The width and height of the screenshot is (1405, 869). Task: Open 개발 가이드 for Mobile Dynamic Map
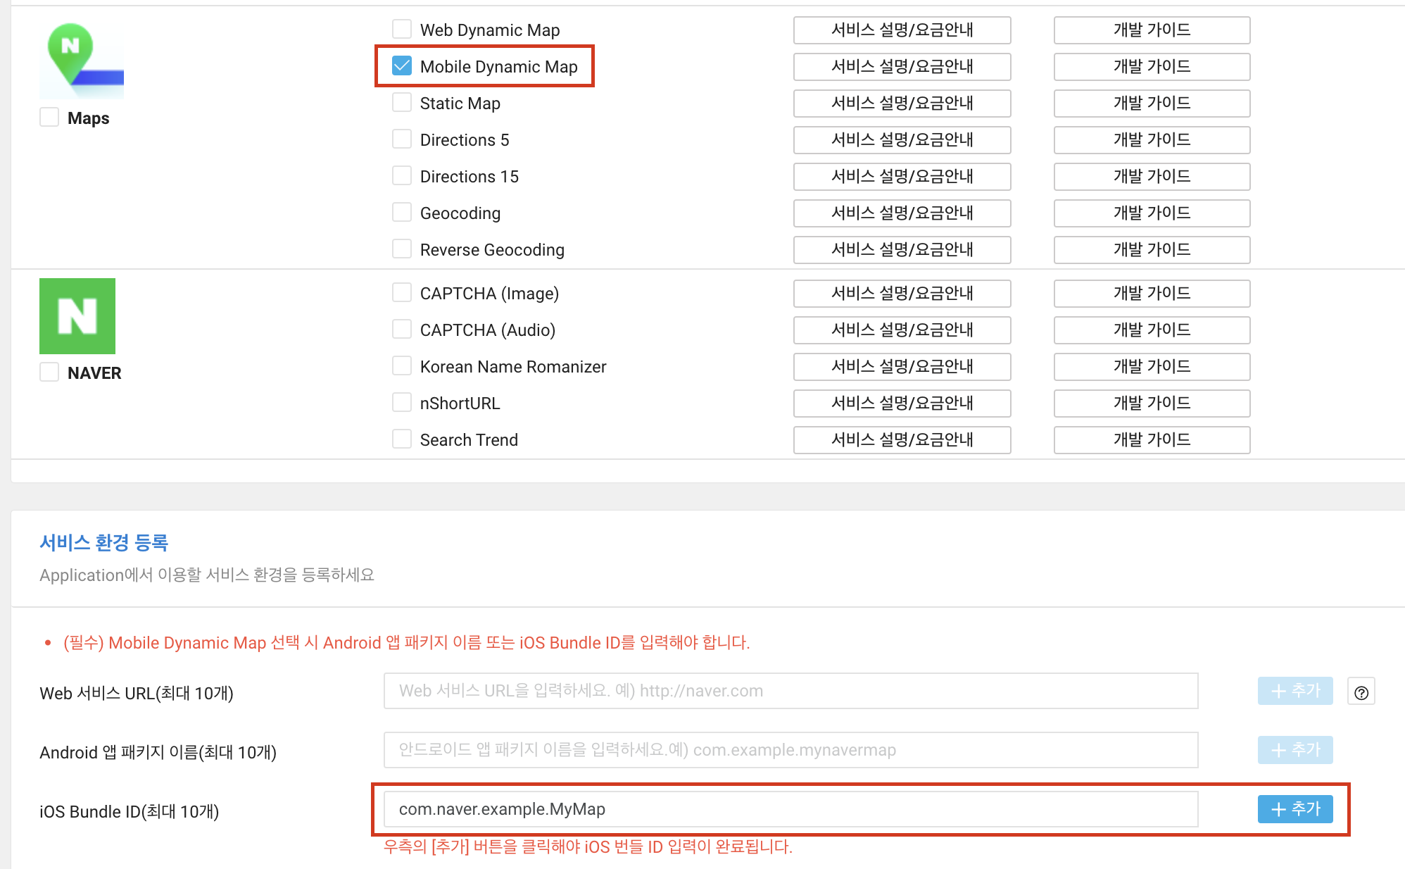1152,66
